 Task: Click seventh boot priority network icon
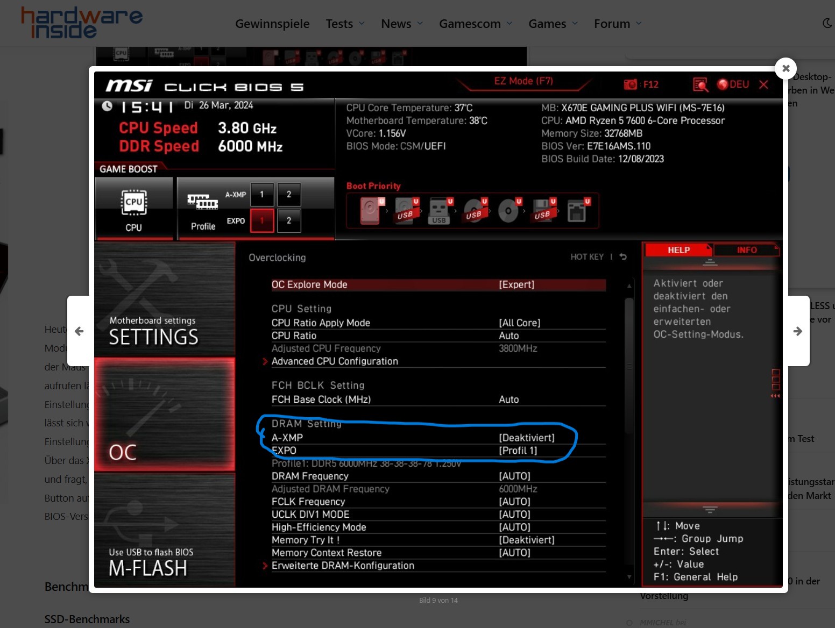click(x=578, y=211)
